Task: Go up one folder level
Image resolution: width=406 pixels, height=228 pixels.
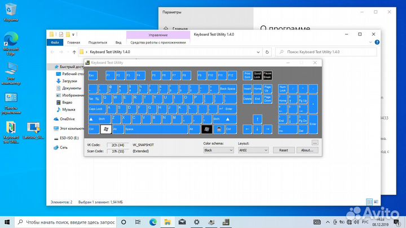Action: pos(74,52)
